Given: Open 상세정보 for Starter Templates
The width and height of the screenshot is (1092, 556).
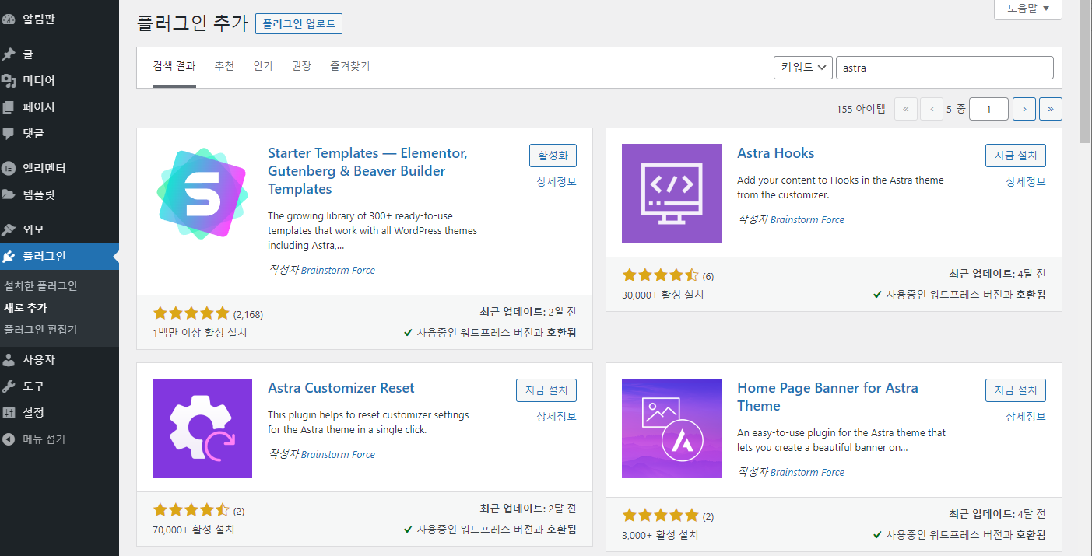Looking at the screenshot, I should tap(557, 182).
